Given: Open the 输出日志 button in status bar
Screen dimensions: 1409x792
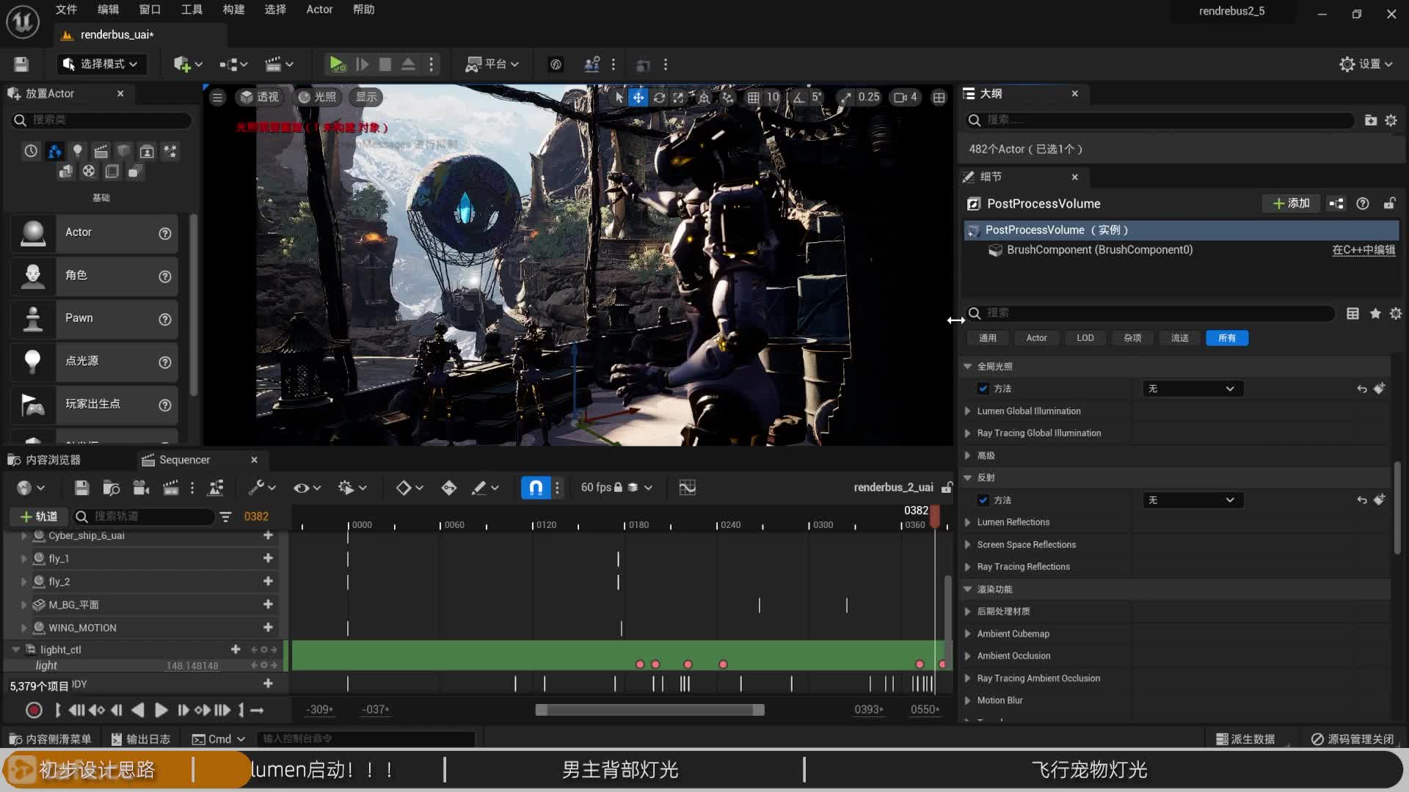Looking at the screenshot, I should 140,739.
